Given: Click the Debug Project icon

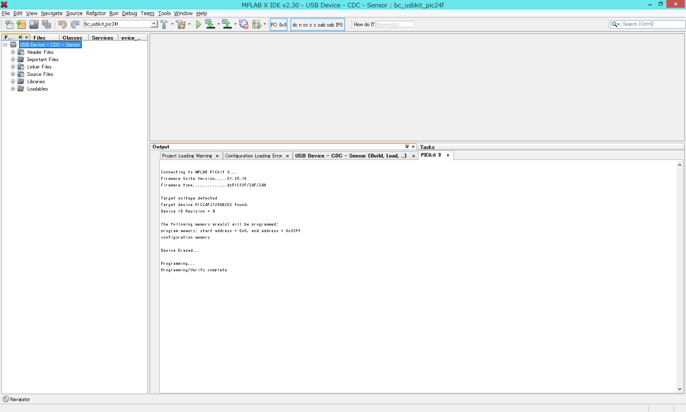Looking at the screenshot, I should pyautogui.click(x=256, y=24).
